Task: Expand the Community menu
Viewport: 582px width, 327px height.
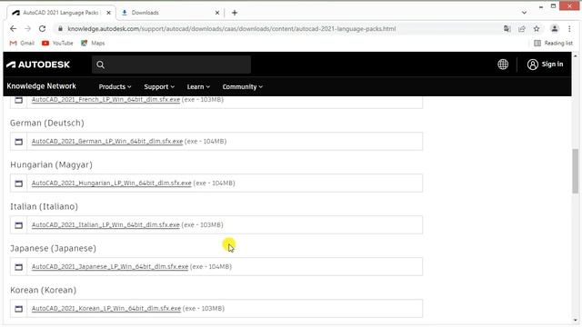Action: tap(243, 87)
